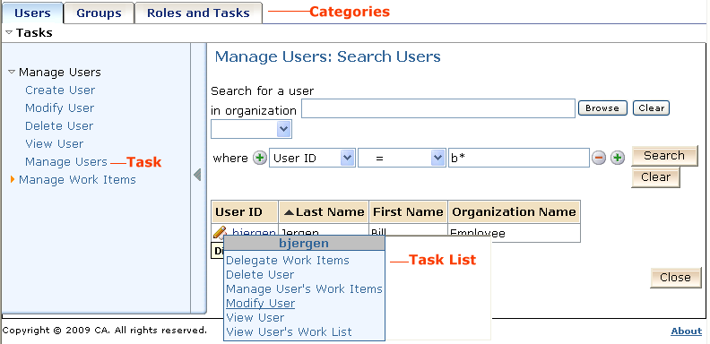
Task: Switch to the Groups tab
Action: 99,13
